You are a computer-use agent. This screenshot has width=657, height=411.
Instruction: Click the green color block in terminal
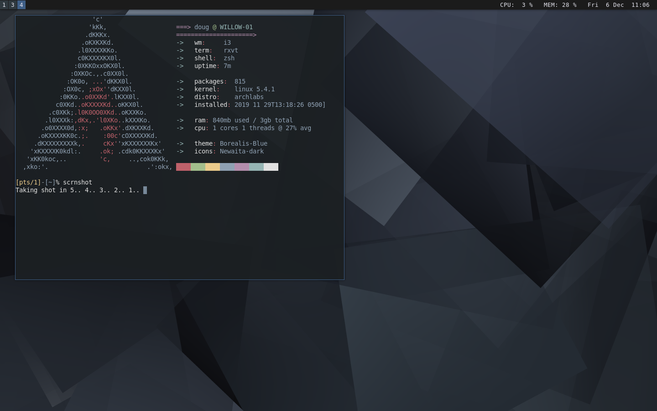(x=198, y=167)
